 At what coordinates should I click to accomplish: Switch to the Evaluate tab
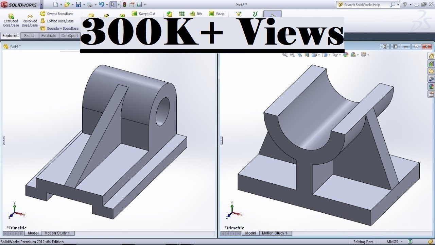coord(49,36)
